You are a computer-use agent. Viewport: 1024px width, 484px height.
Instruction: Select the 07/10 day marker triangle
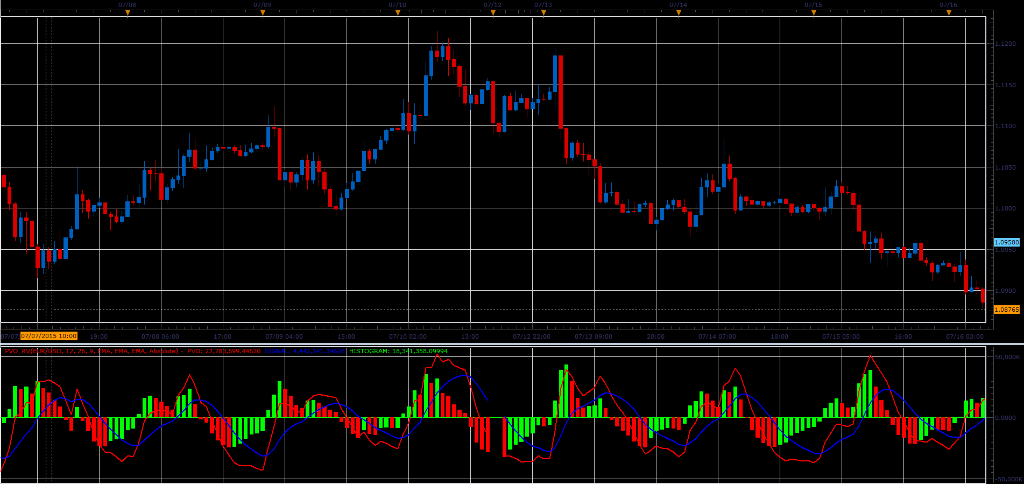click(398, 14)
